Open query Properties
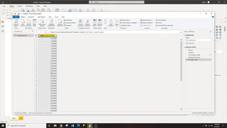Image resolution: width=227 pixels, height=128 pixels. (68, 20)
